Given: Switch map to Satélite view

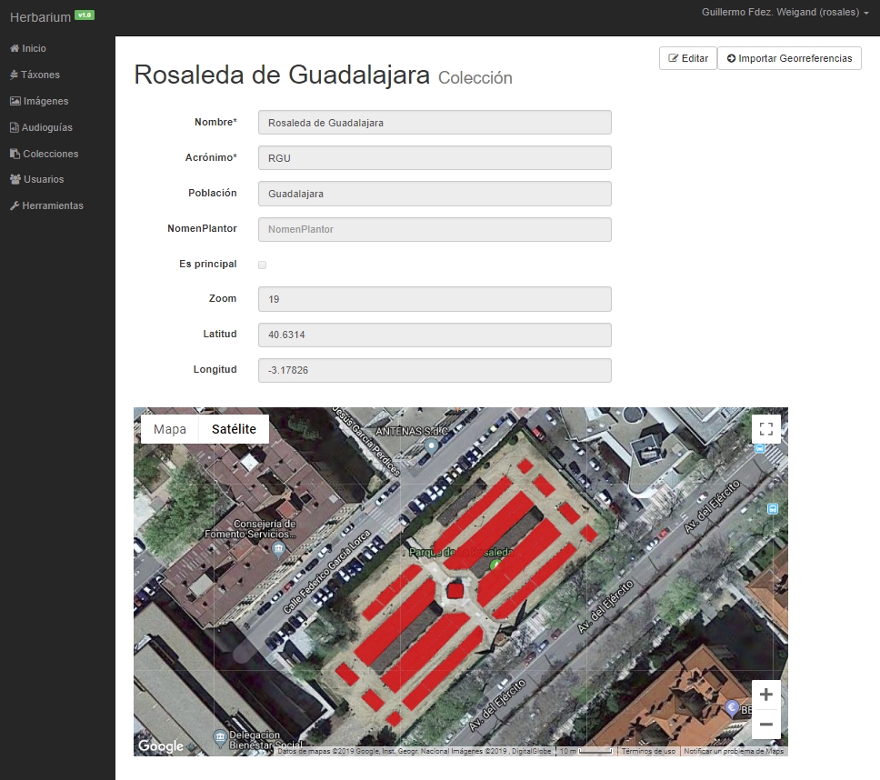Looking at the screenshot, I should tap(234, 430).
